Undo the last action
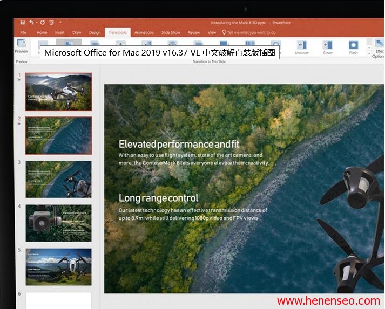The width and height of the screenshot is (385, 309). [x=31, y=23]
